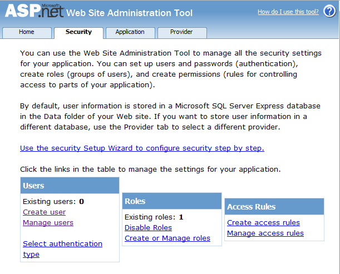Launch the security Setup Wizard link
The height and width of the screenshot is (274, 340).
click(142, 148)
